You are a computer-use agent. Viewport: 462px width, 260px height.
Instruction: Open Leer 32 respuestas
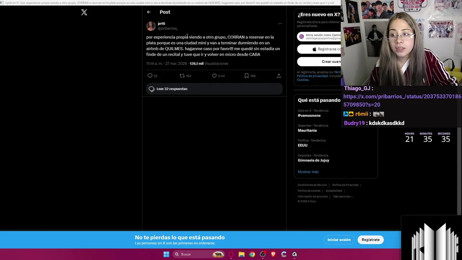(214, 89)
